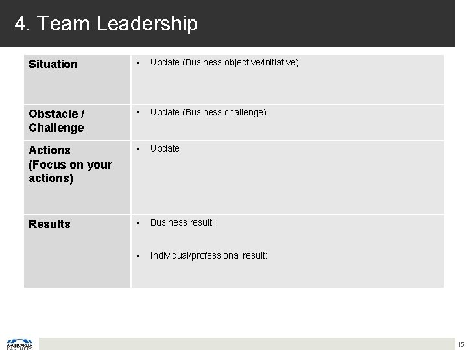This screenshot has height=350, width=467.
Task: Click the bullet in the Situation row
Action: [x=138, y=64]
